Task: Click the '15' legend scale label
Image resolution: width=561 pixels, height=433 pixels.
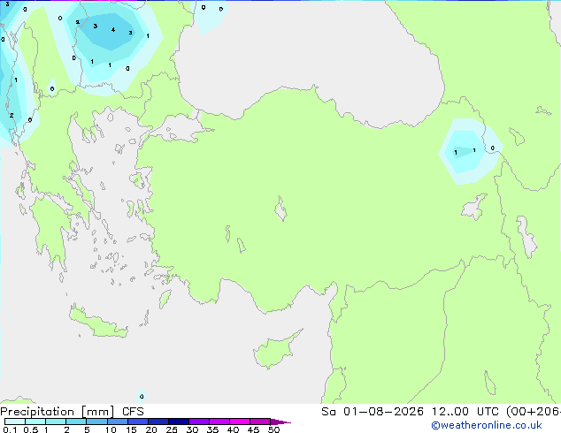Action: point(131,429)
